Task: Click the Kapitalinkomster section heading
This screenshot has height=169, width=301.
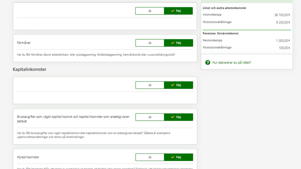Action: click(x=30, y=69)
